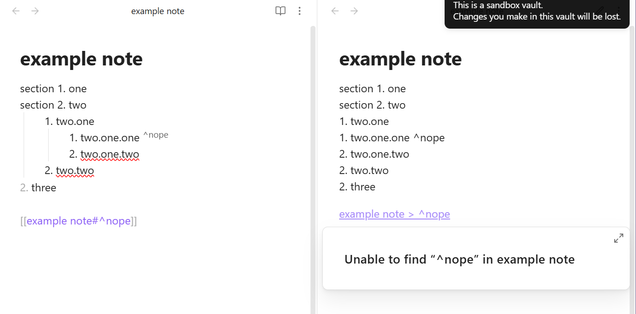Image resolution: width=636 pixels, height=314 pixels.
Task: Click the "example note" title in left header bar
Action: [158, 11]
